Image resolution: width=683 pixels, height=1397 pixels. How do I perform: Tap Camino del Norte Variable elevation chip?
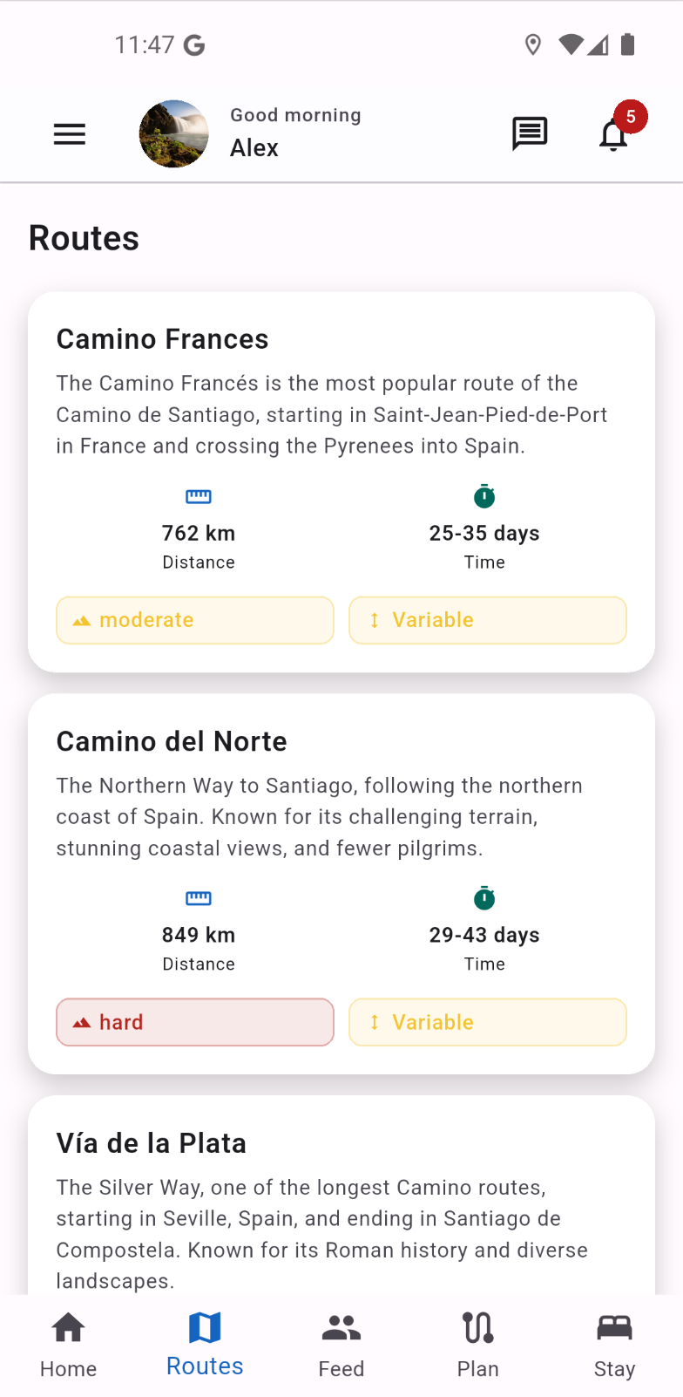point(488,1022)
